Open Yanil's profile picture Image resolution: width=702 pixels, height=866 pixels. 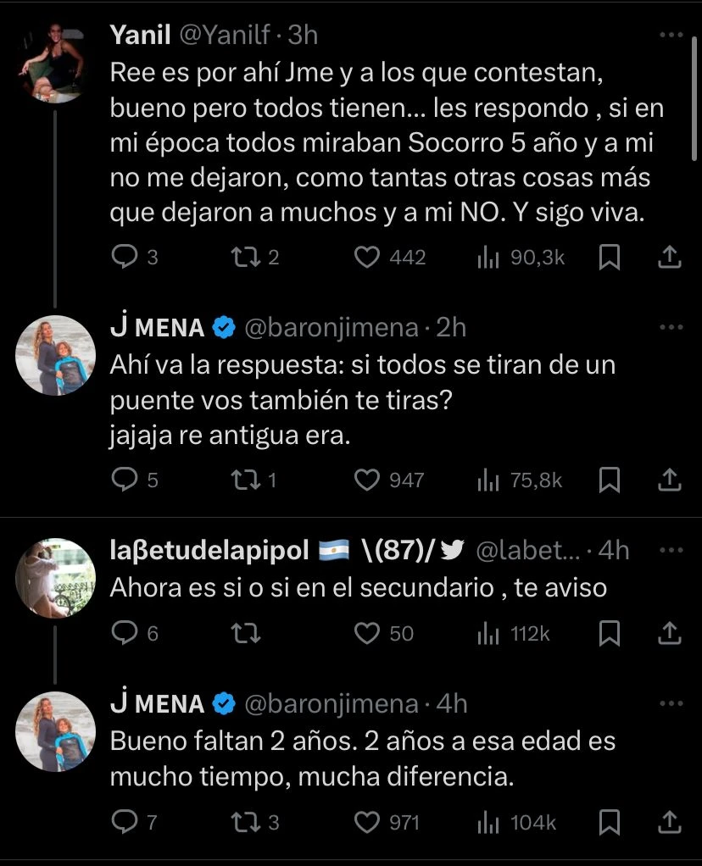click(x=56, y=64)
